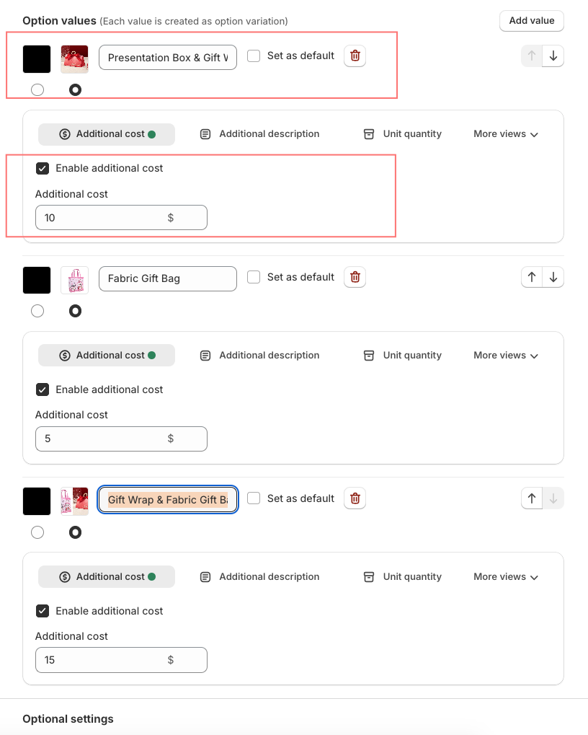Viewport: 588px width, 735px height.
Task: Move Presentation Box value down
Action: tap(553, 56)
